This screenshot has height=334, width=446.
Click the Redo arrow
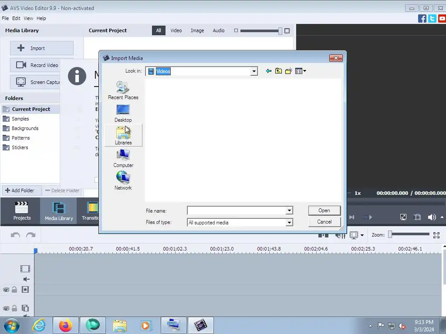[x=31, y=235]
